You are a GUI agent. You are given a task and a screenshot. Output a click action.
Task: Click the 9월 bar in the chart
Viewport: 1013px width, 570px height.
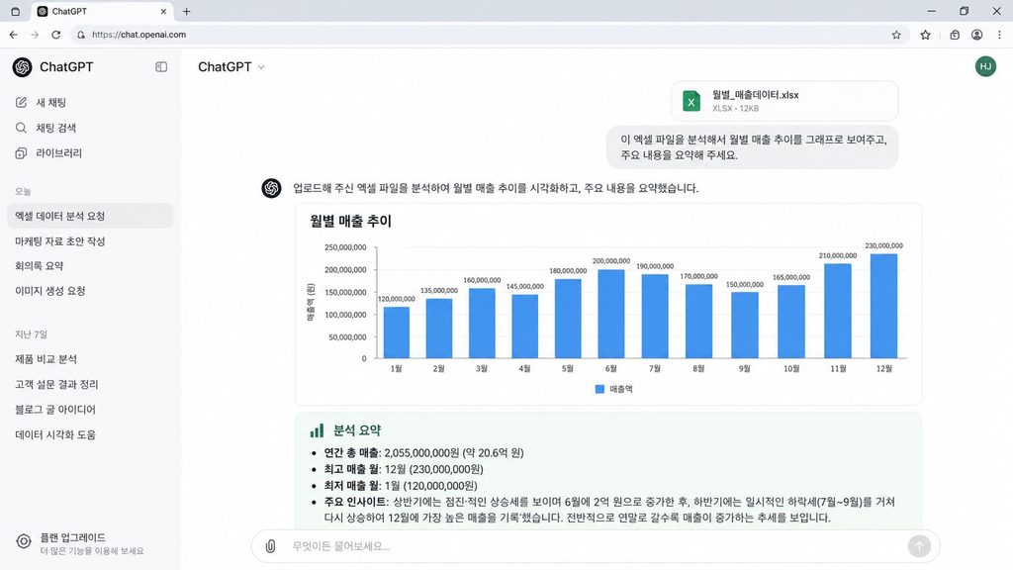pyautogui.click(x=745, y=325)
